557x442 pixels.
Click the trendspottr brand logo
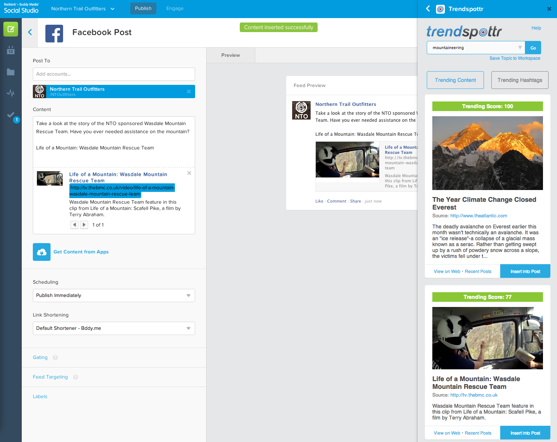tap(464, 32)
